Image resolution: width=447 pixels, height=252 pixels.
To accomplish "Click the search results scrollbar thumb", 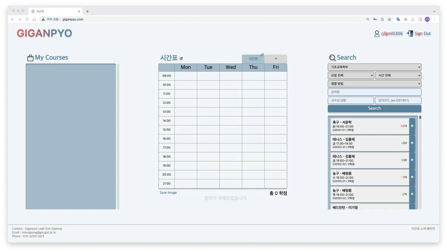I will pyautogui.click(x=420, y=117).
